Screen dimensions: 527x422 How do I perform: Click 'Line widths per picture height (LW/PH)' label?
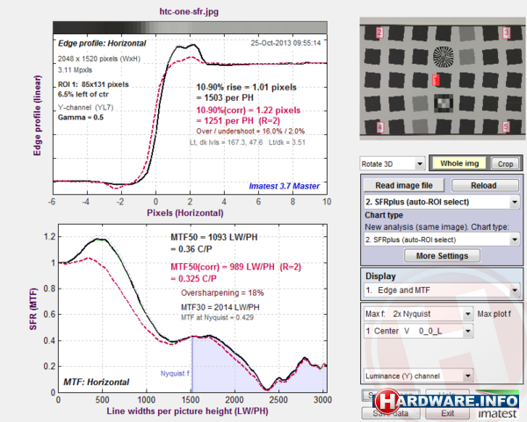tap(187, 411)
